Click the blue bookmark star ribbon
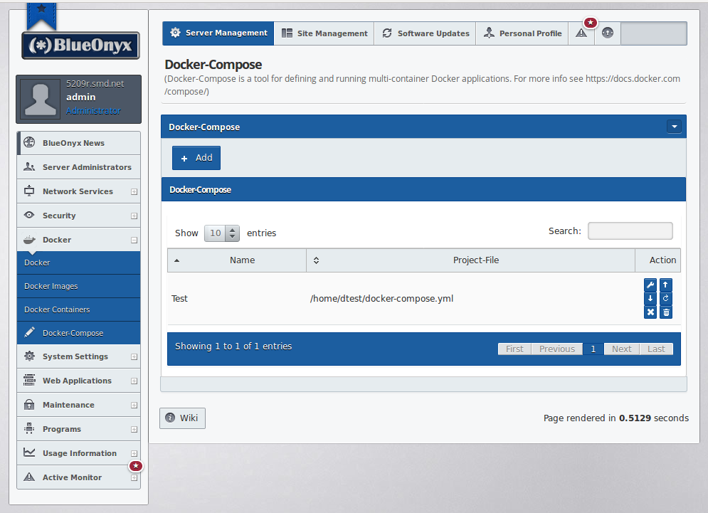This screenshot has height=513, width=708. coord(41,16)
